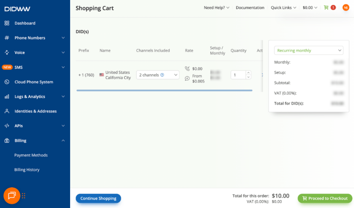Click the DIDWW logo
354x208 pixels.
pos(16,8)
